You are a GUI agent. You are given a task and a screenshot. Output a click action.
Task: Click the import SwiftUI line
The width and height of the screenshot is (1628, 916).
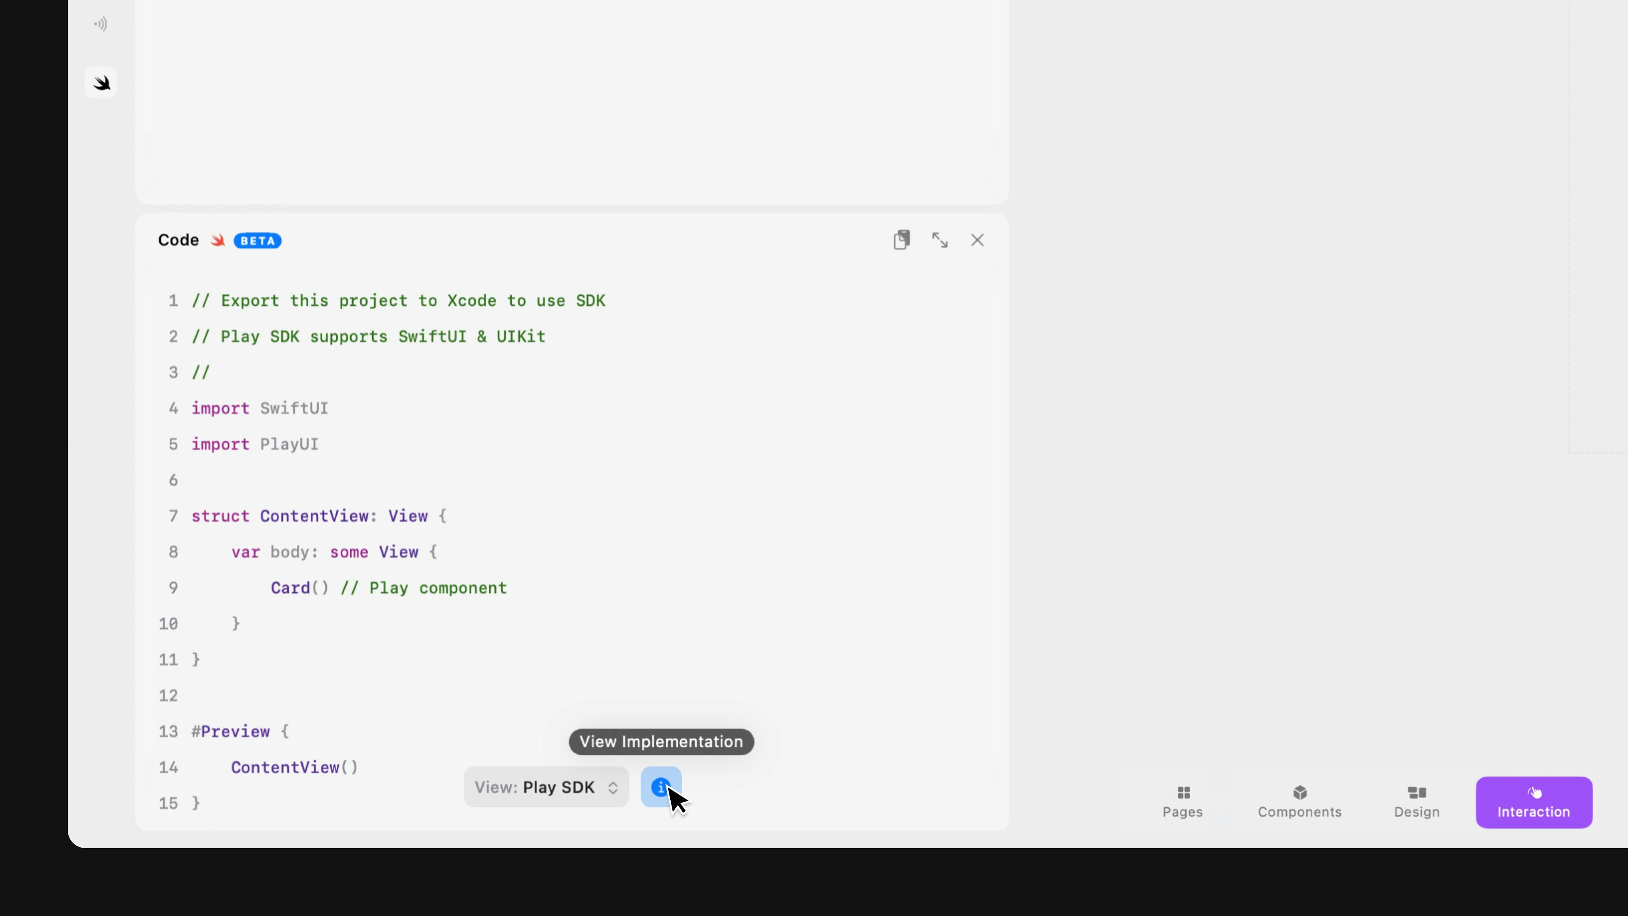(x=259, y=408)
